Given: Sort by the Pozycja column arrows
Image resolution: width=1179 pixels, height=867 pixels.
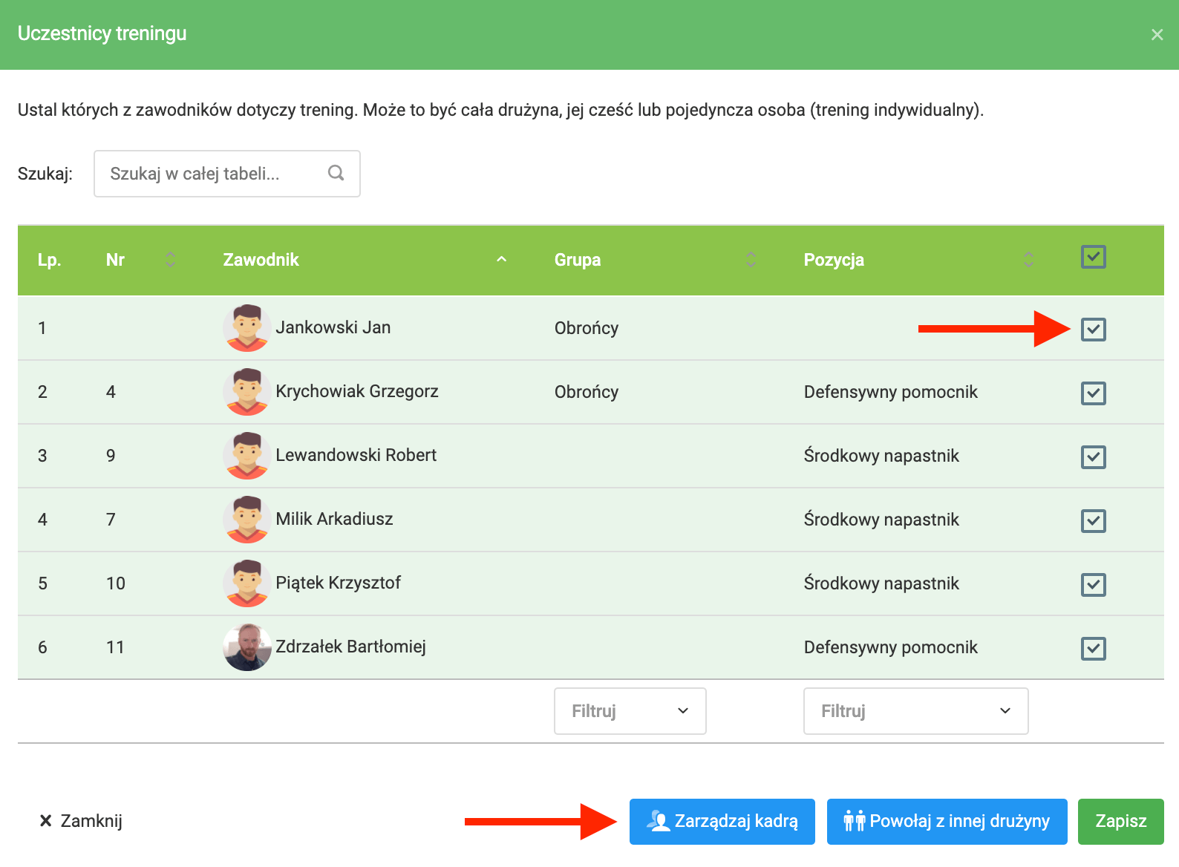Looking at the screenshot, I should point(1028,260).
